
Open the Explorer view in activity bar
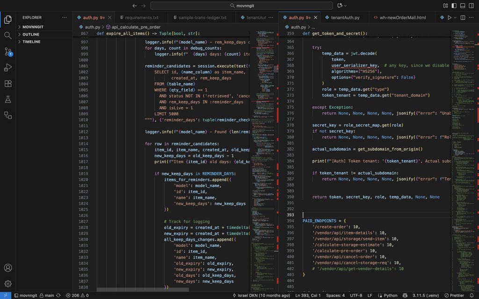point(8,20)
